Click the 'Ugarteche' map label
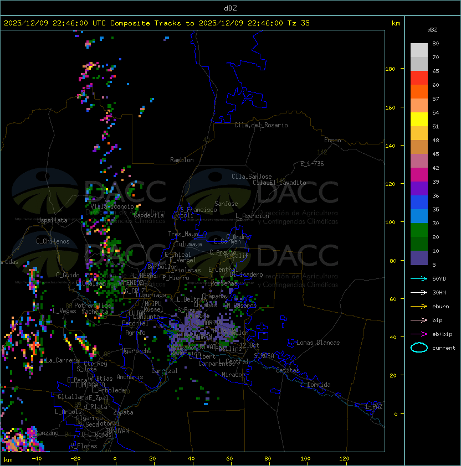Viewport: 461px width, 466px height. (137, 351)
